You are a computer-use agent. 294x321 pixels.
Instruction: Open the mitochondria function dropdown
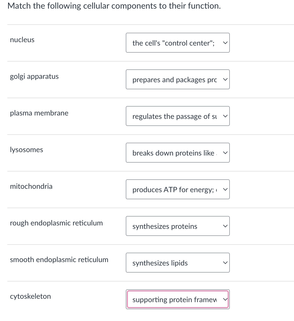click(x=178, y=189)
